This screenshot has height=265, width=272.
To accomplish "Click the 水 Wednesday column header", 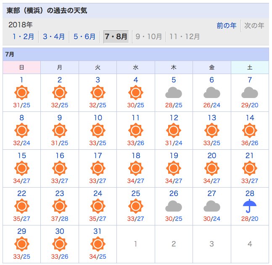I will 136,67.
